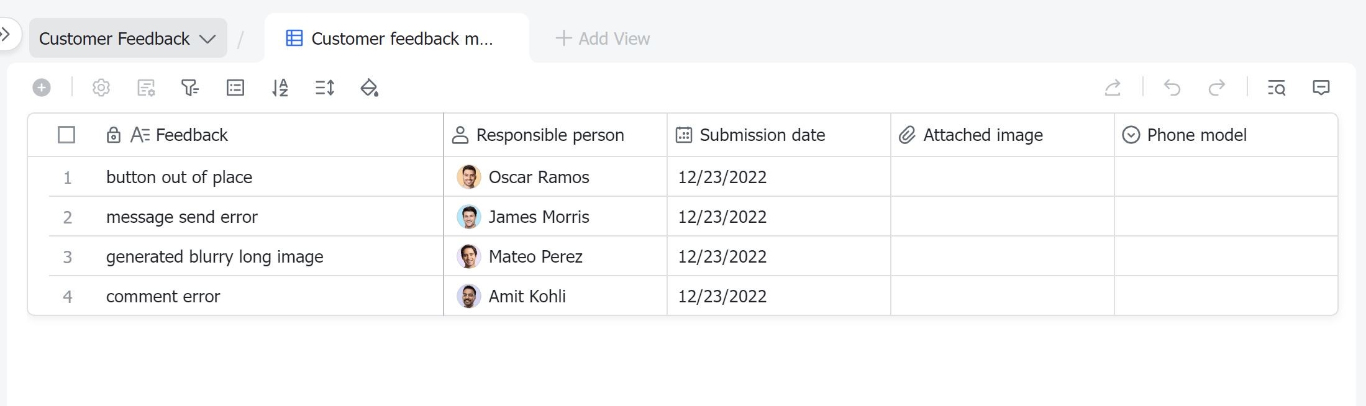Image resolution: width=1366 pixels, height=406 pixels.
Task: Open the group records tool
Action: point(235,88)
